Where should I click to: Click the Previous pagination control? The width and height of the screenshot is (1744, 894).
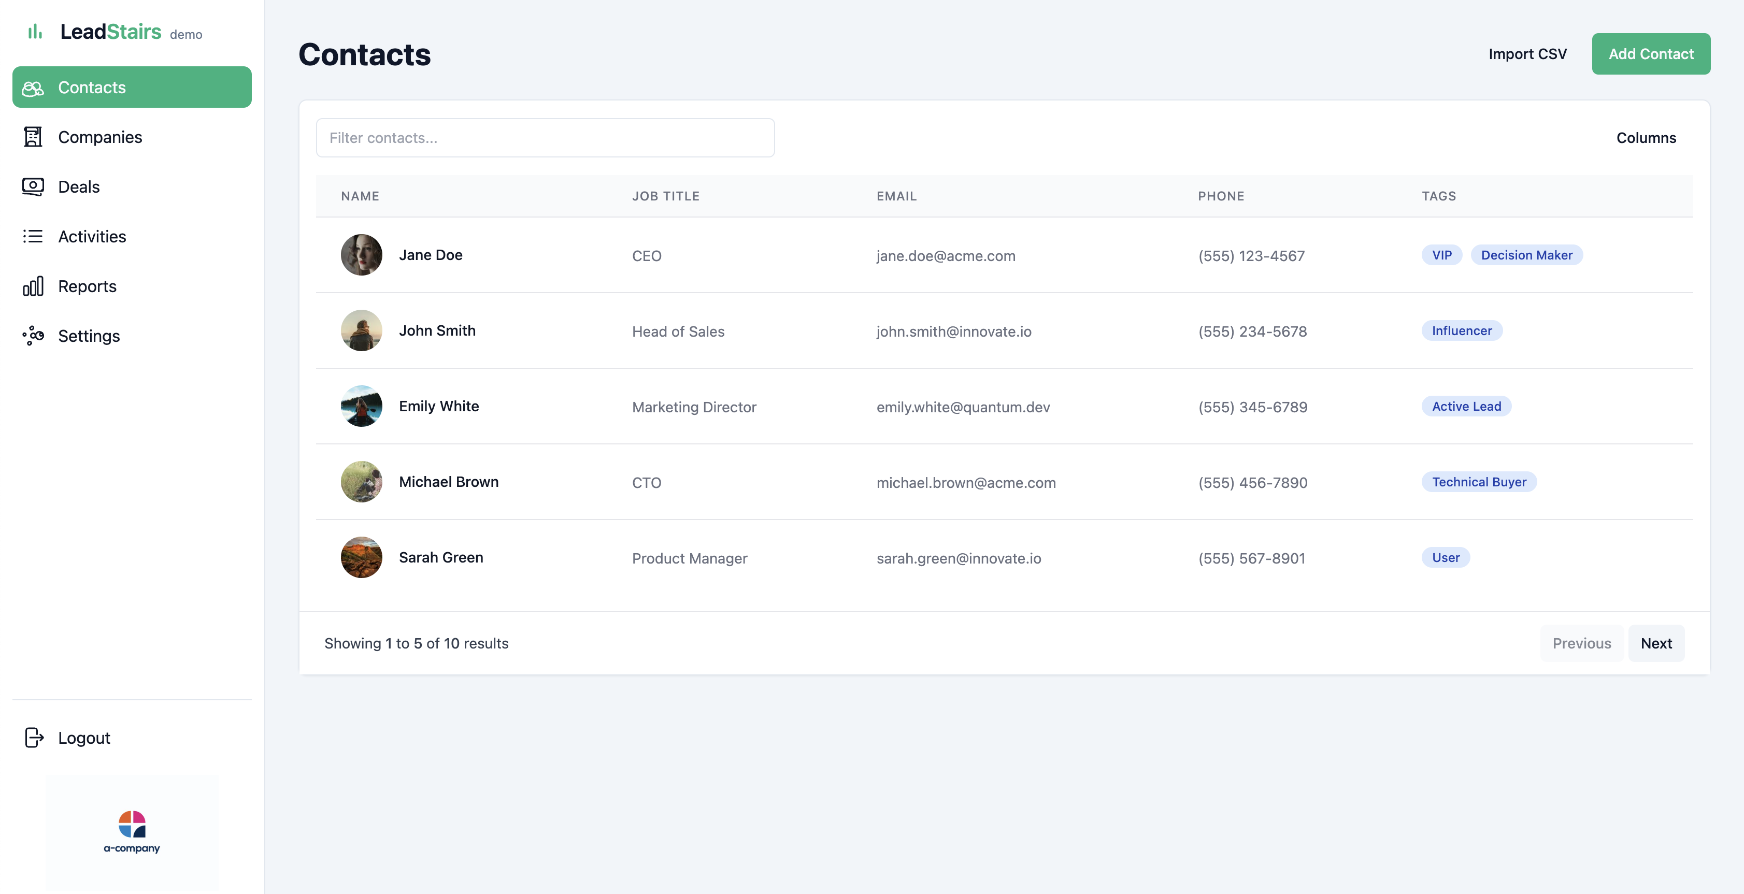[x=1582, y=643]
